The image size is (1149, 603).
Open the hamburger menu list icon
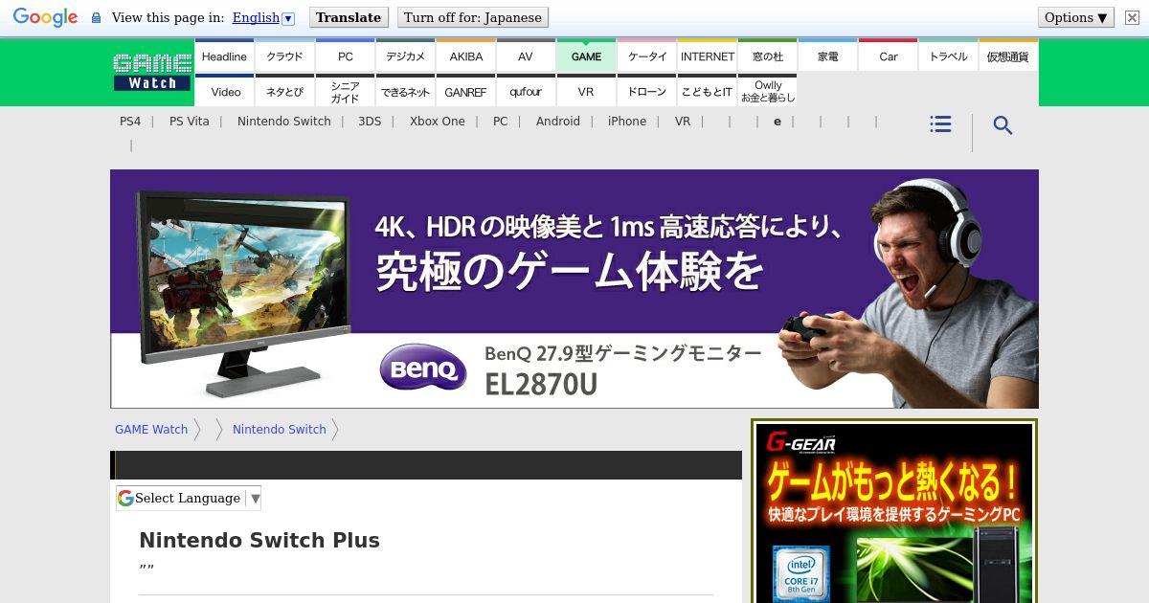pos(940,124)
